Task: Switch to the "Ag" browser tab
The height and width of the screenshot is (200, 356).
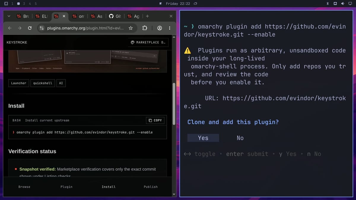Action: point(133,16)
